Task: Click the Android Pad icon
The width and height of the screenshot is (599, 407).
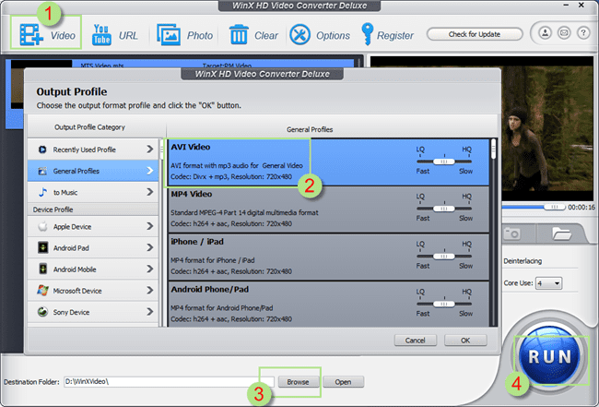Action: coord(42,248)
